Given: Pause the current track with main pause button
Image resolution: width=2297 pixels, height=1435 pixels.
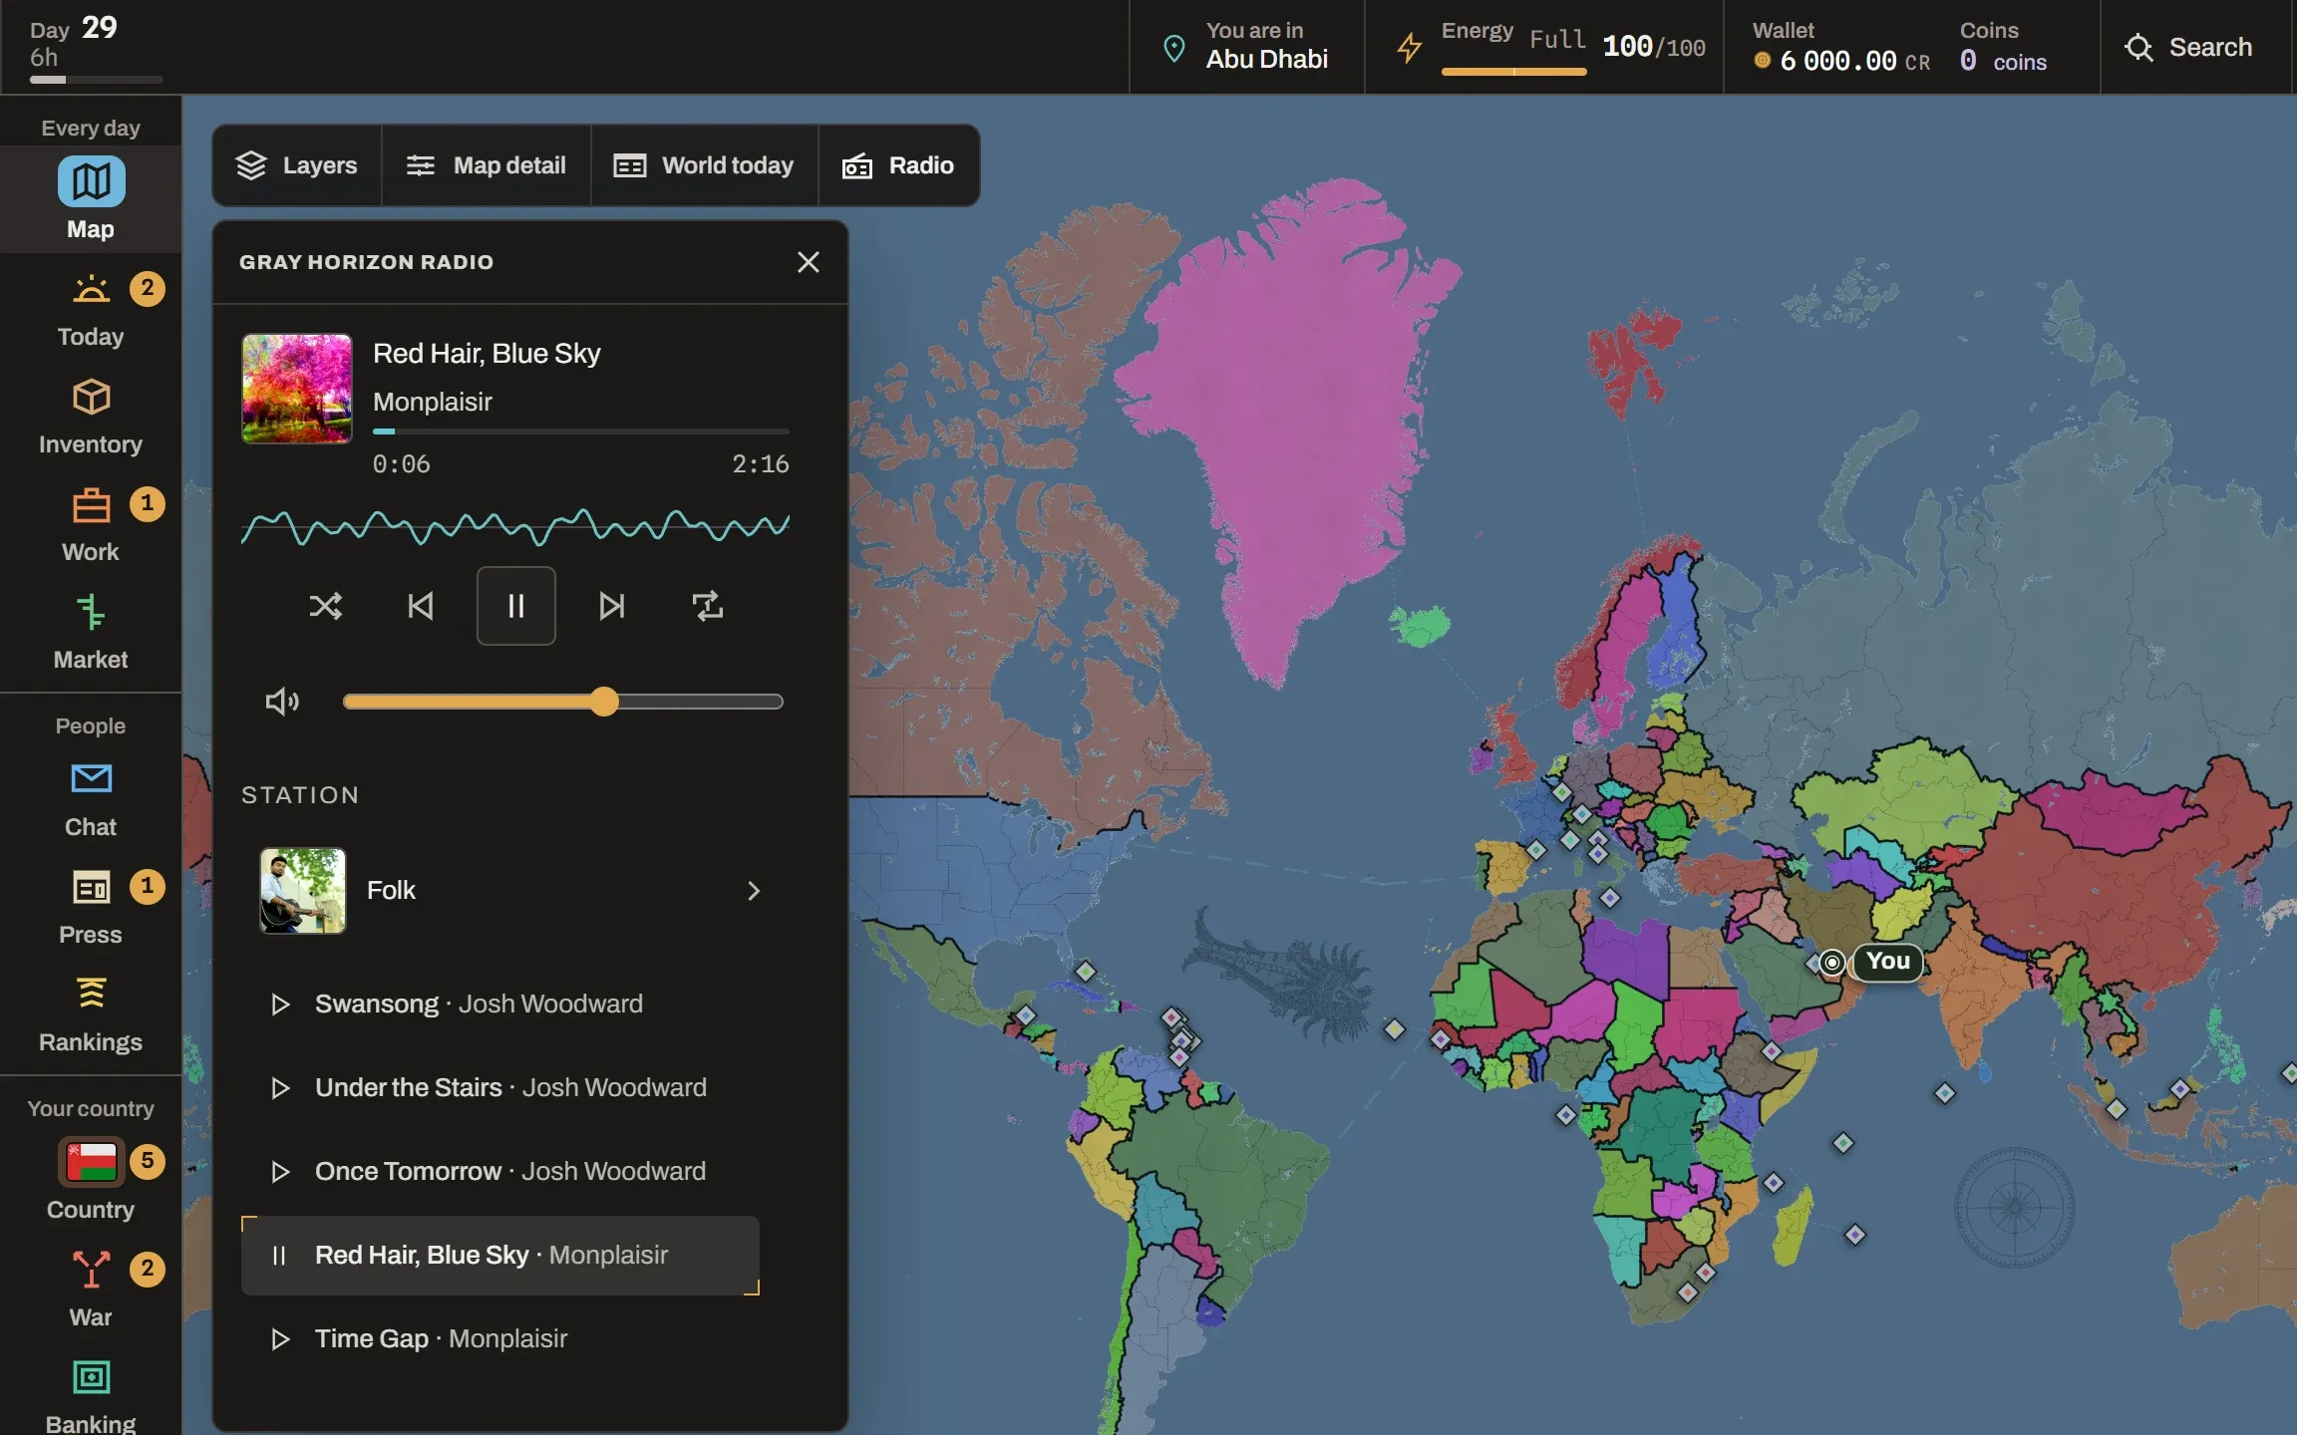Looking at the screenshot, I should tap(516, 606).
